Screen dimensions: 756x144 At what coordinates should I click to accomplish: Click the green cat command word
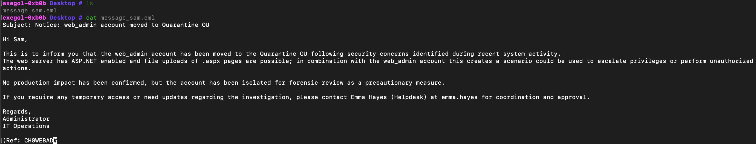[x=91, y=18]
